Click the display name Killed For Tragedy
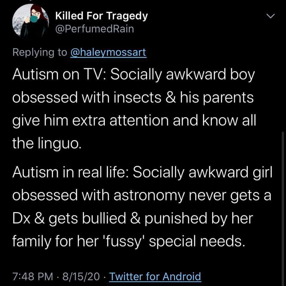The height and width of the screenshot is (286, 286). 101,16
